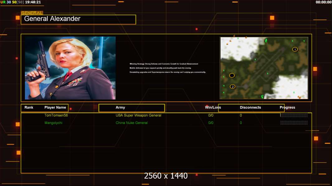This screenshot has width=332, height=186.
Task: Click Mangolychi's loading progress bar
Action: (x=294, y=122)
